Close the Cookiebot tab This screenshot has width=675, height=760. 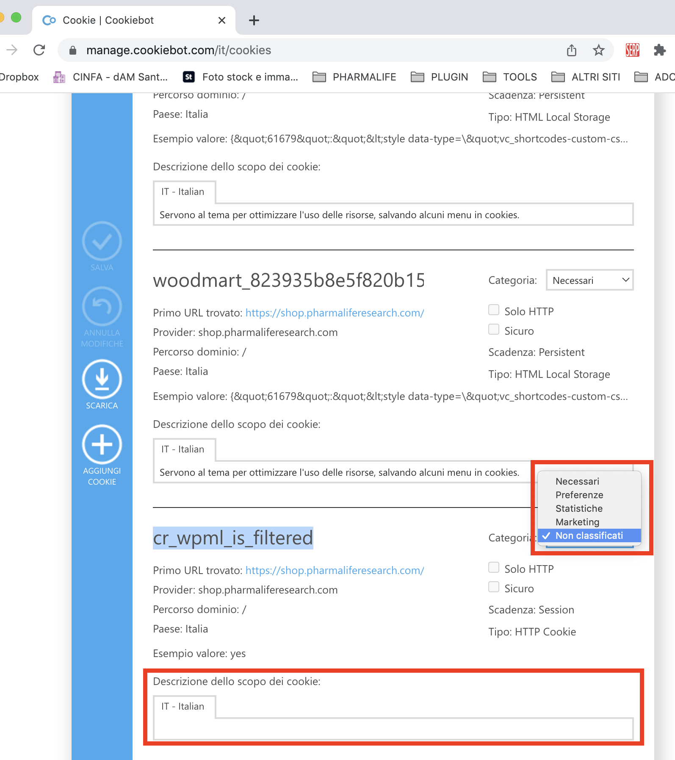pos(221,20)
